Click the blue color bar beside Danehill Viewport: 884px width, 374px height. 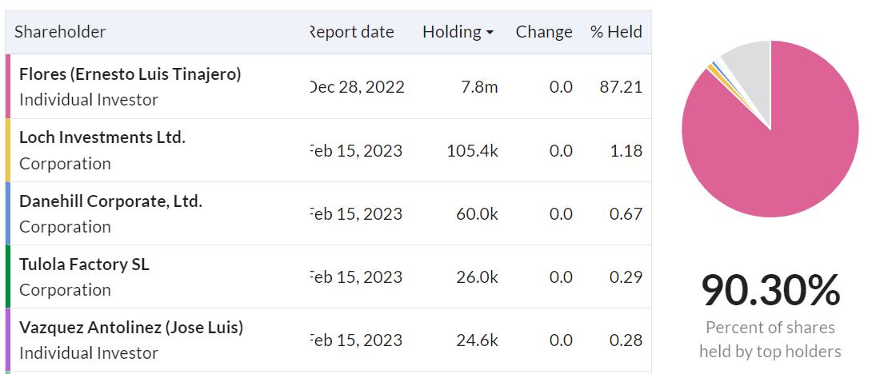[x=8, y=213]
